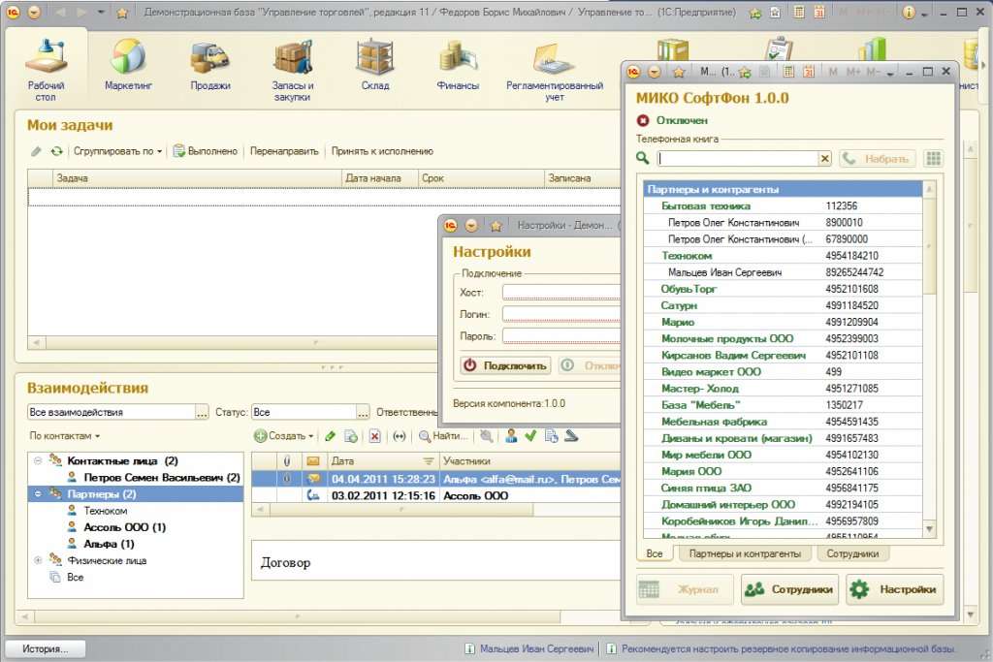Open the main menu dropdown in title bar

pyautogui.click(x=35, y=12)
